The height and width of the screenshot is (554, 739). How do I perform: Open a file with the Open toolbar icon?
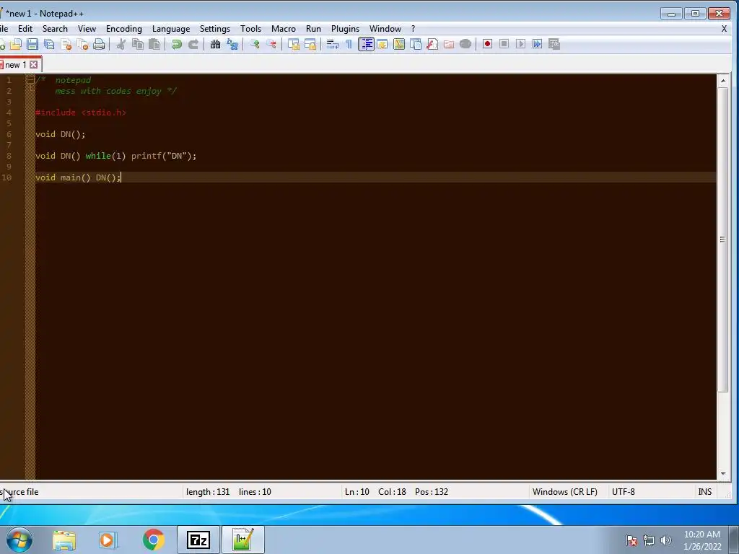(16, 44)
